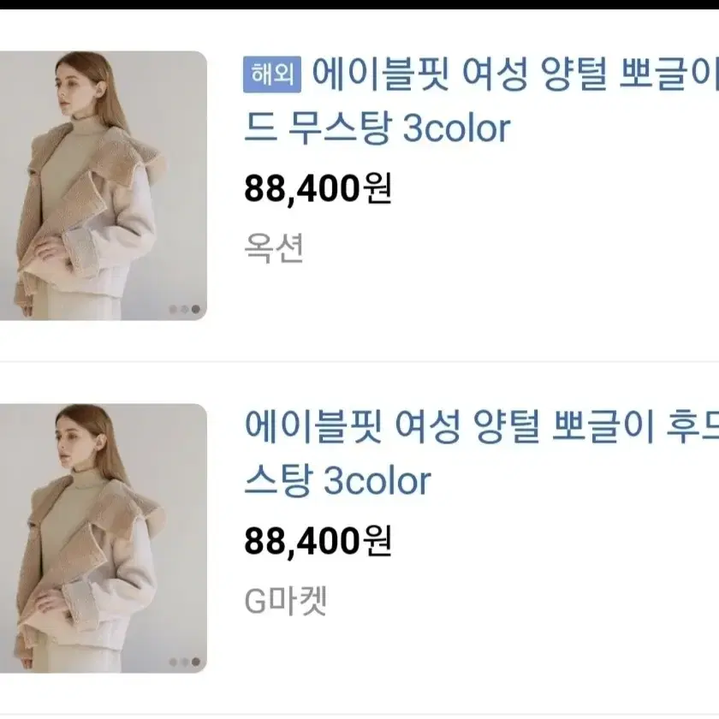Click the word 뽀글이 in the 해외 listing title
Viewport: 719px width, 719px height.
[x=669, y=74]
